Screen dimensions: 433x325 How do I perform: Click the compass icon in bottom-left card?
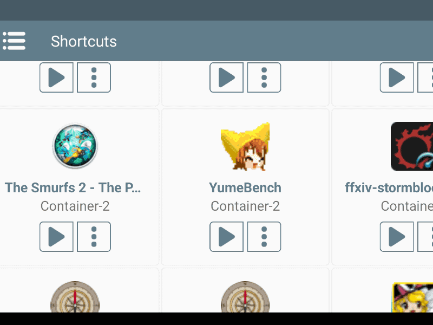coord(75,298)
